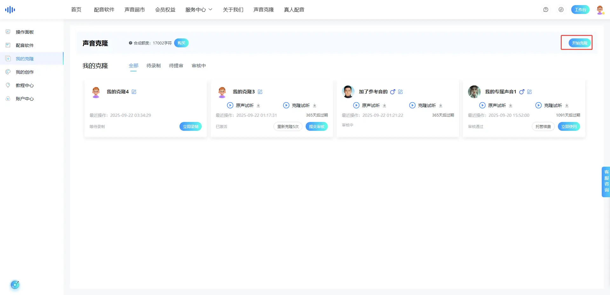Download the 原声试听 audio of 加了参考音的
The height and width of the screenshot is (295, 610).
[x=384, y=105]
